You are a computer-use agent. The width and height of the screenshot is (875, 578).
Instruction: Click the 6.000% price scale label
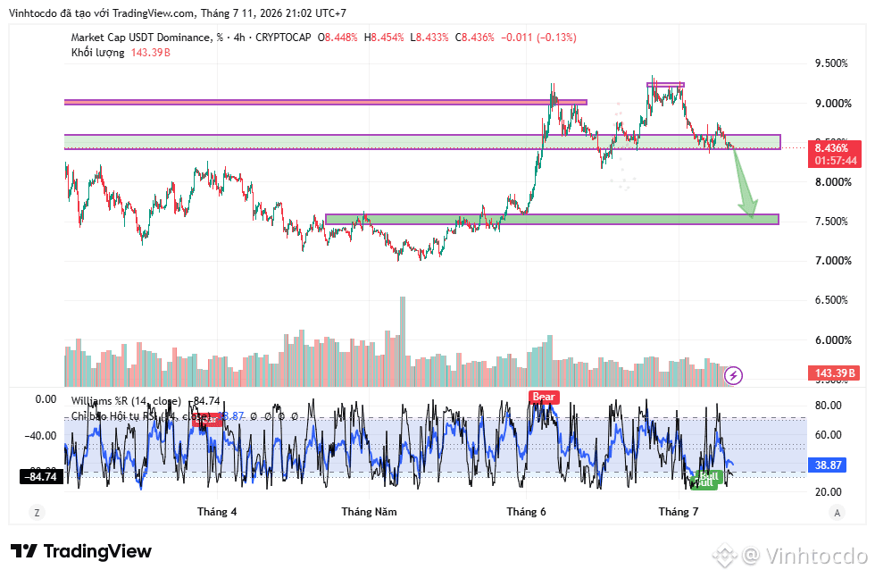coord(833,340)
